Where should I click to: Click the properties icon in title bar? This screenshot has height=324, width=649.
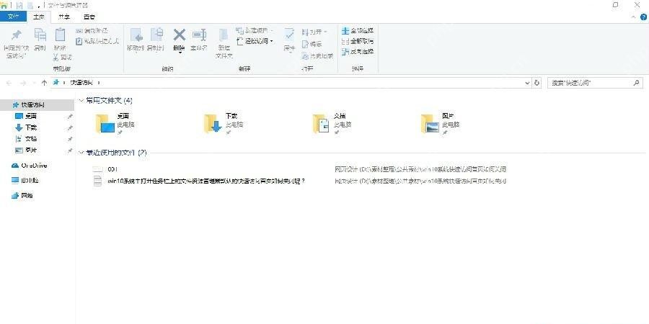tap(19, 5)
